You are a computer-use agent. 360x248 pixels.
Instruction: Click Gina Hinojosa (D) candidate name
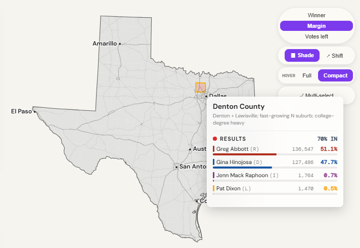pos(239,162)
